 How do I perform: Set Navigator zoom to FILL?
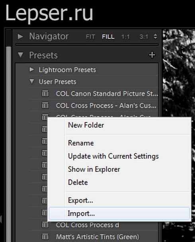pos(108,37)
